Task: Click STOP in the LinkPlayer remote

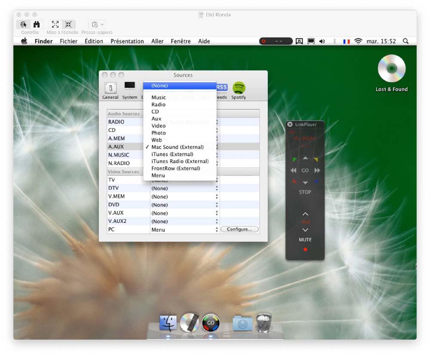Action: 305,192
